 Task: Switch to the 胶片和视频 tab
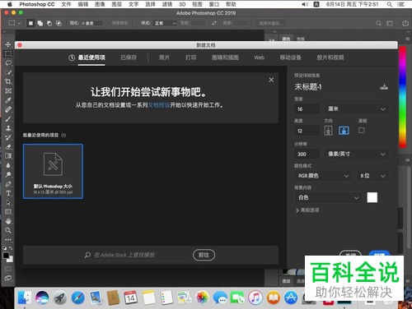point(330,58)
